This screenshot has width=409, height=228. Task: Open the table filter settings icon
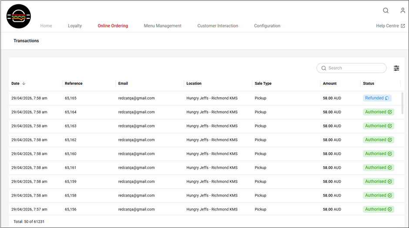pyautogui.click(x=396, y=68)
